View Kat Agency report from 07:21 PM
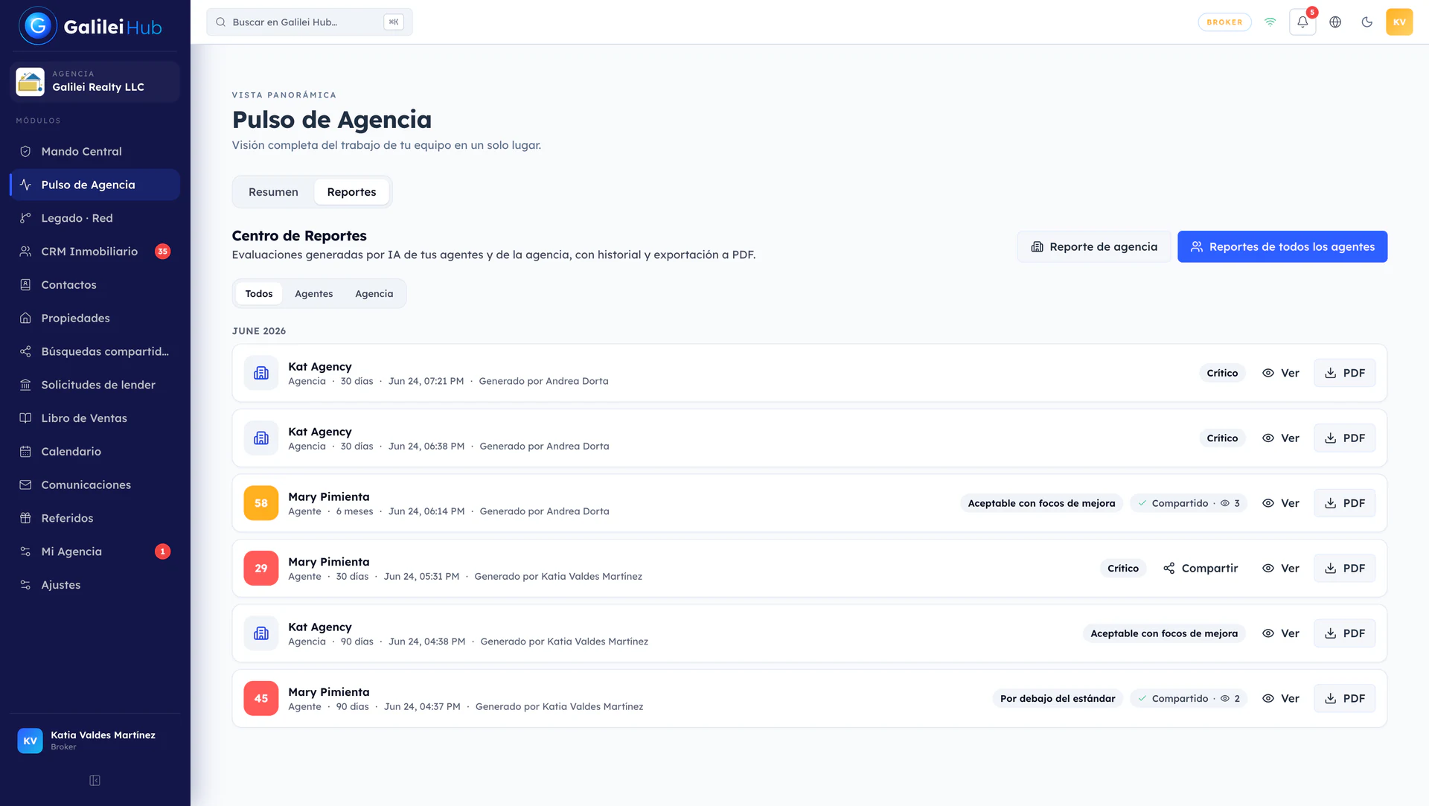Viewport: 1429px width, 806px height. 1281,374
